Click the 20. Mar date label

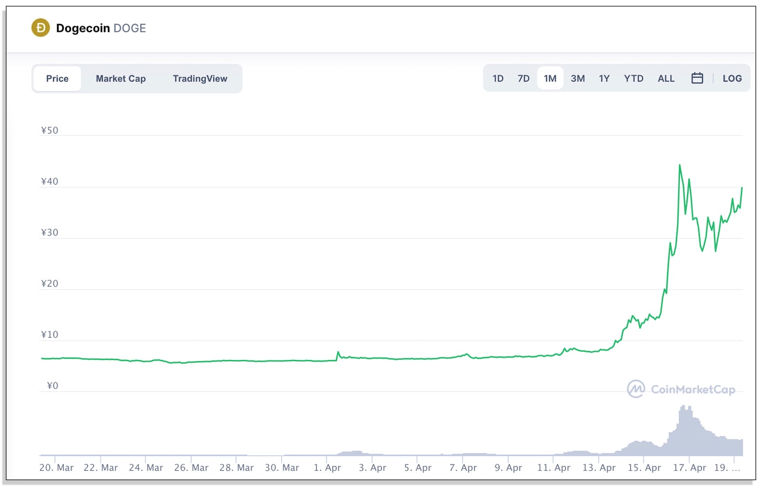pyautogui.click(x=56, y=468)
